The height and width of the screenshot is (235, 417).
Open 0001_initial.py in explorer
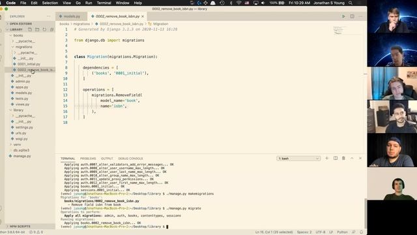[29, 64]
